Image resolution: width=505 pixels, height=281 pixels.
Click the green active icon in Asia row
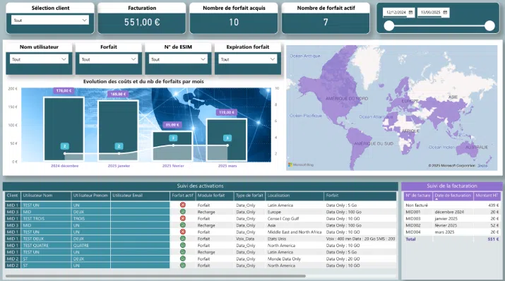pos(183,225)
